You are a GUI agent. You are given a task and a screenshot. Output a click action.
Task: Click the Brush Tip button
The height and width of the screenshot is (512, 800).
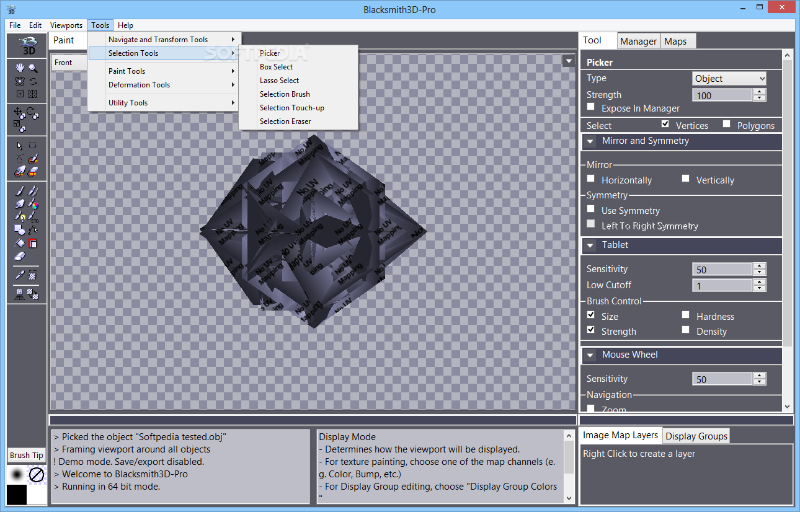(27, 455)
